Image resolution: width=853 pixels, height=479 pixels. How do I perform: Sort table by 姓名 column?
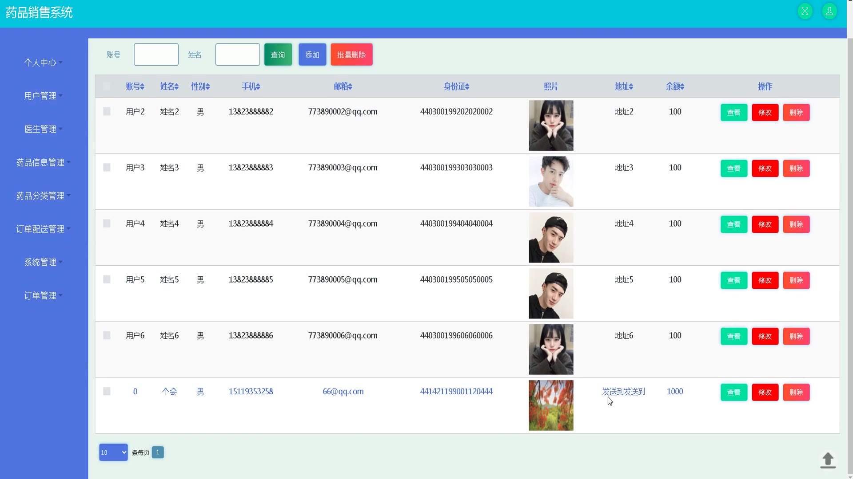[169, 86]
